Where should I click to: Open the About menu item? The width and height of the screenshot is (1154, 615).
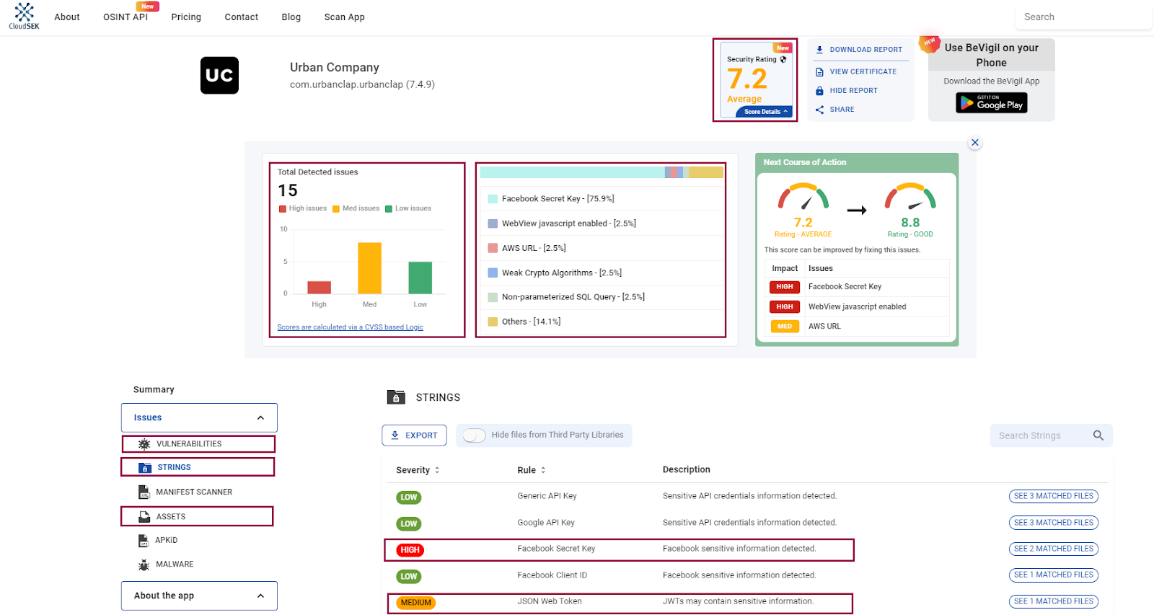(x=67, y=17)
